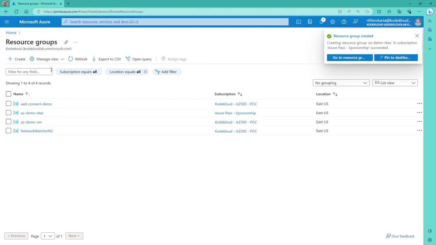Open the Notifications bell
Screen dimensions: 436x245
(x=322, y=22)
